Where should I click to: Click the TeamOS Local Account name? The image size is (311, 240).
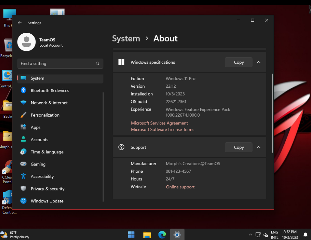(51, 42)
